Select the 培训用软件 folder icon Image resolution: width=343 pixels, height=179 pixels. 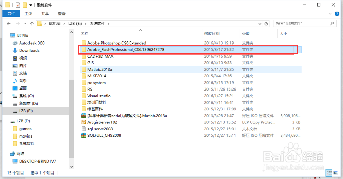tap(84, 103)
